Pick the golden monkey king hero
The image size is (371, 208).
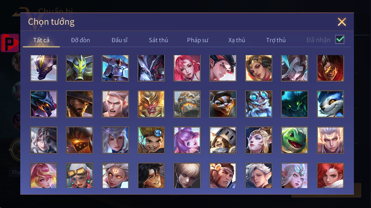tap(151, 104)
